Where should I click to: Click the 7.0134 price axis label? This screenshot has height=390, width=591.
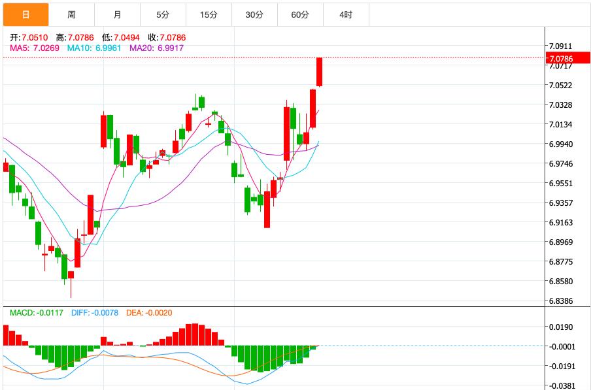tap(560, 125)
